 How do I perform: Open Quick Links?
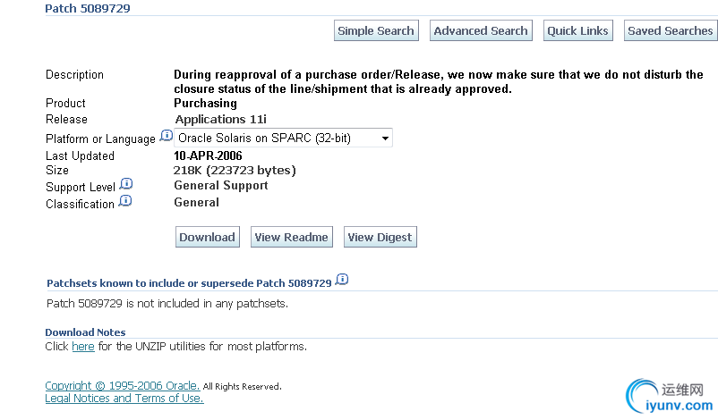pos(577,30)
